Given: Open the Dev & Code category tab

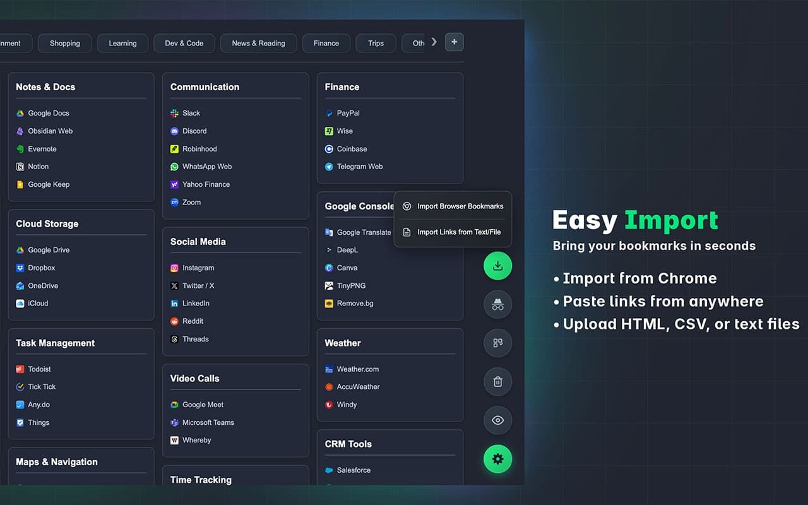Looking at the screenshot, I should [184, 43].
